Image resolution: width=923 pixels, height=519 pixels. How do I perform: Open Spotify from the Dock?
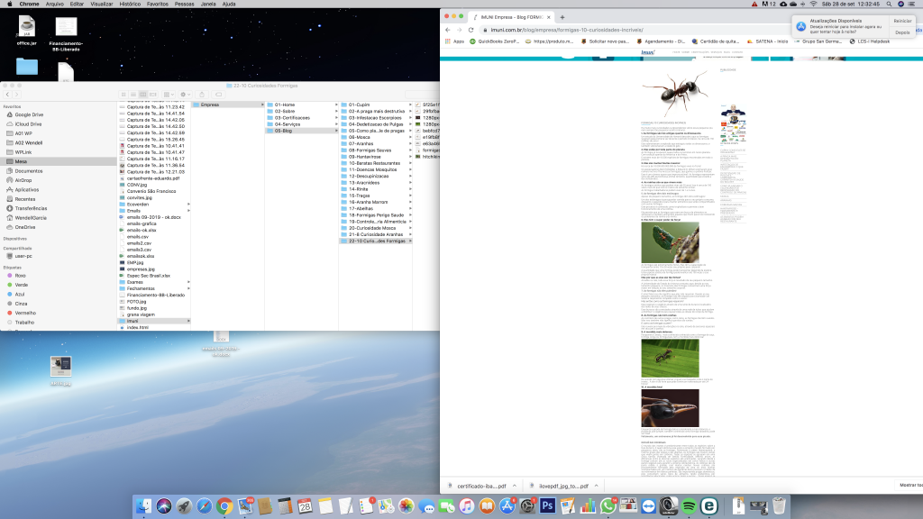pyautogui.click(x=689, y=506)
